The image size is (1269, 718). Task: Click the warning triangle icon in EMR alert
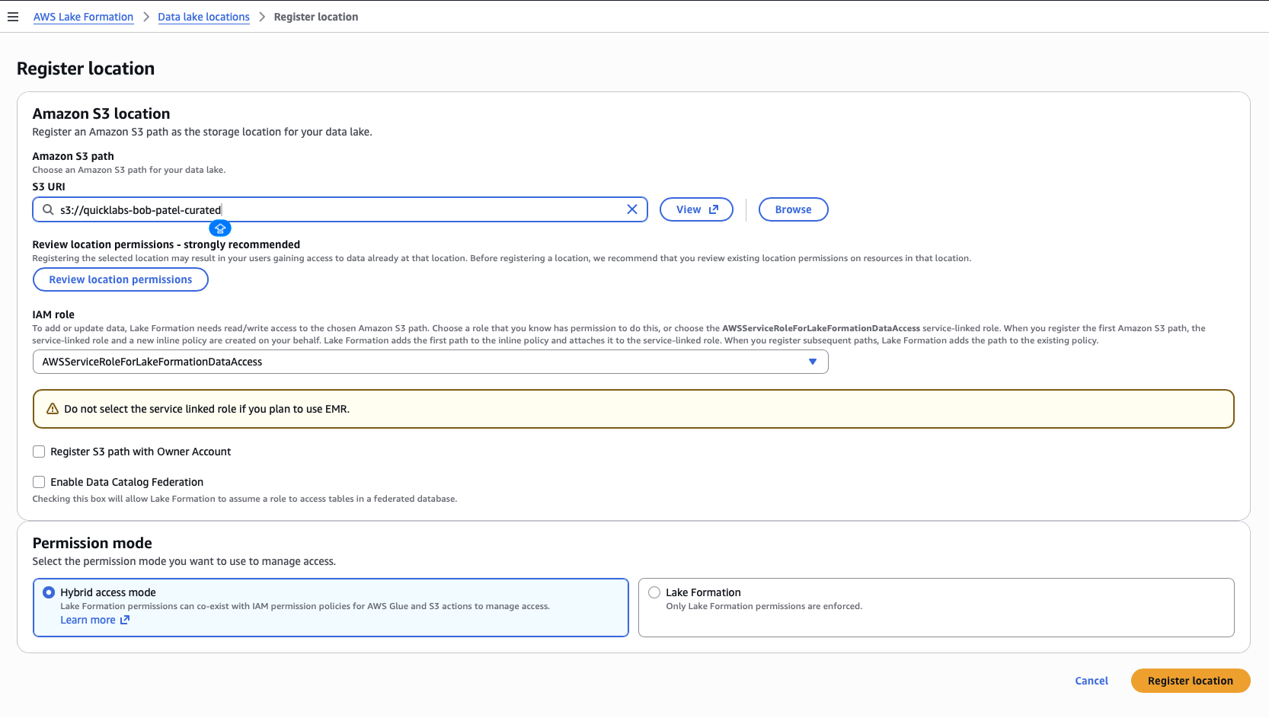point(53,409)
